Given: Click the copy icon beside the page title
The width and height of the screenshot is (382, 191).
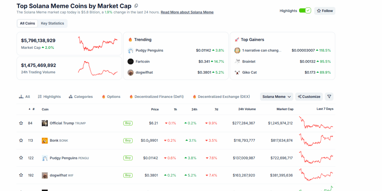Looking at the screenshot, I should tap(136, 6).
